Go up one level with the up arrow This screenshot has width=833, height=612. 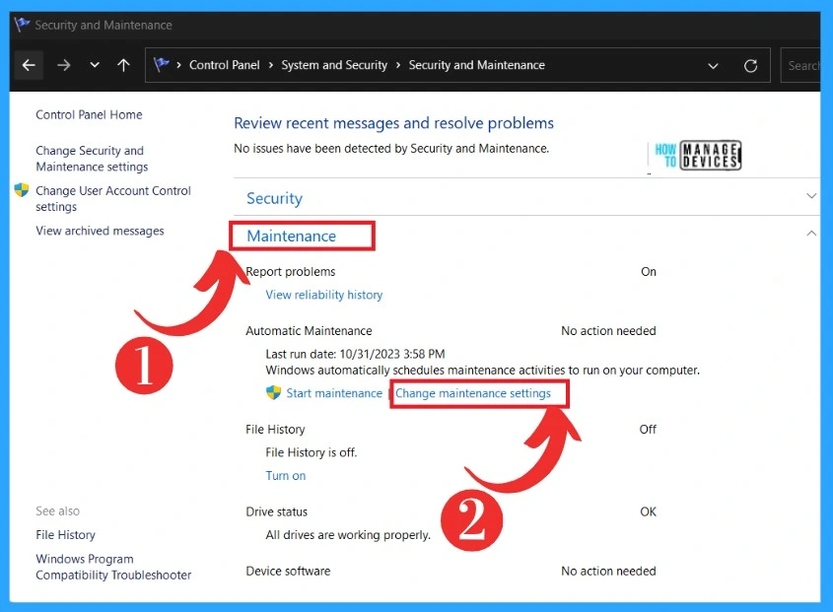click(123, 65)
